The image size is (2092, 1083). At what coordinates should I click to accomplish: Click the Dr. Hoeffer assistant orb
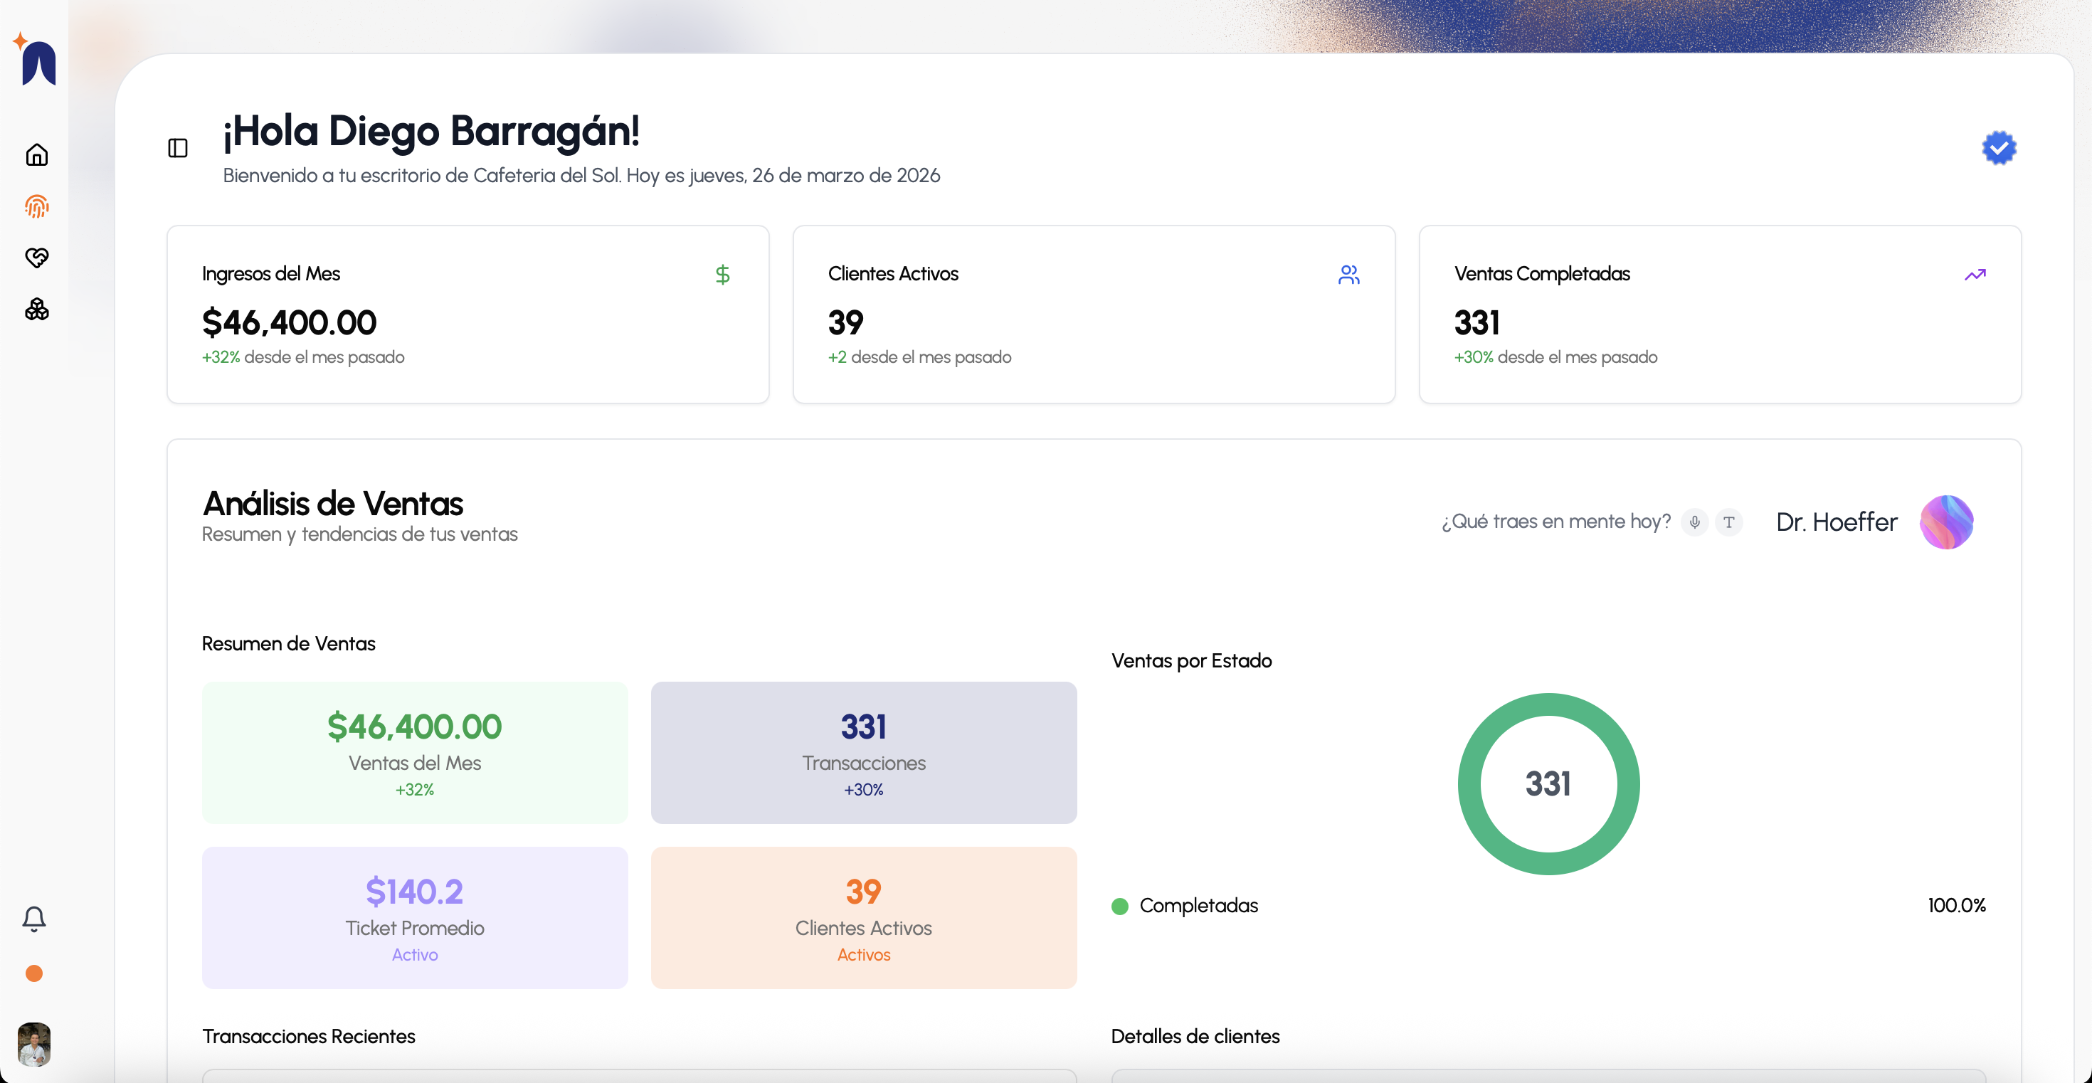coord(1946,522)
